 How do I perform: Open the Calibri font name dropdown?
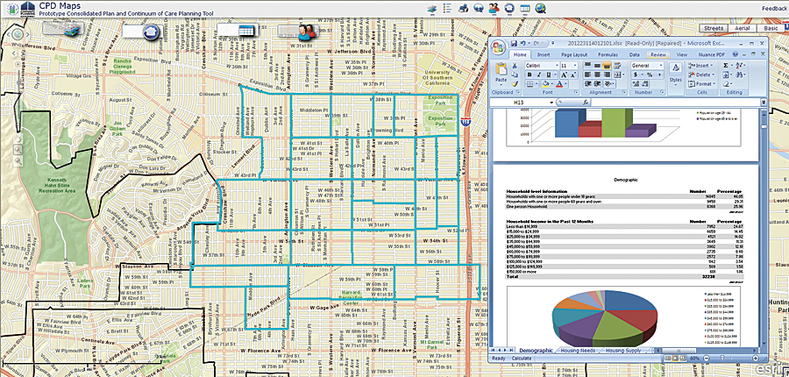[x=557, y=66]
